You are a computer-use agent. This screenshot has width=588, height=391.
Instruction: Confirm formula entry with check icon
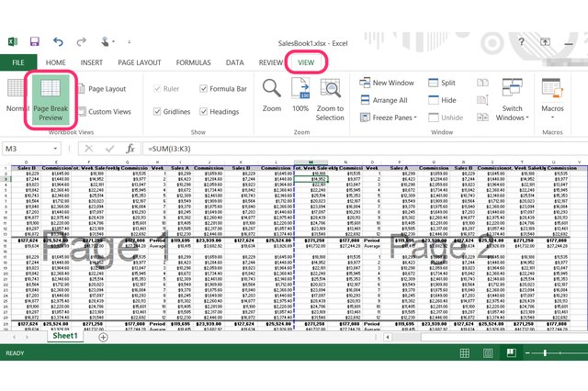coord(110,149)
